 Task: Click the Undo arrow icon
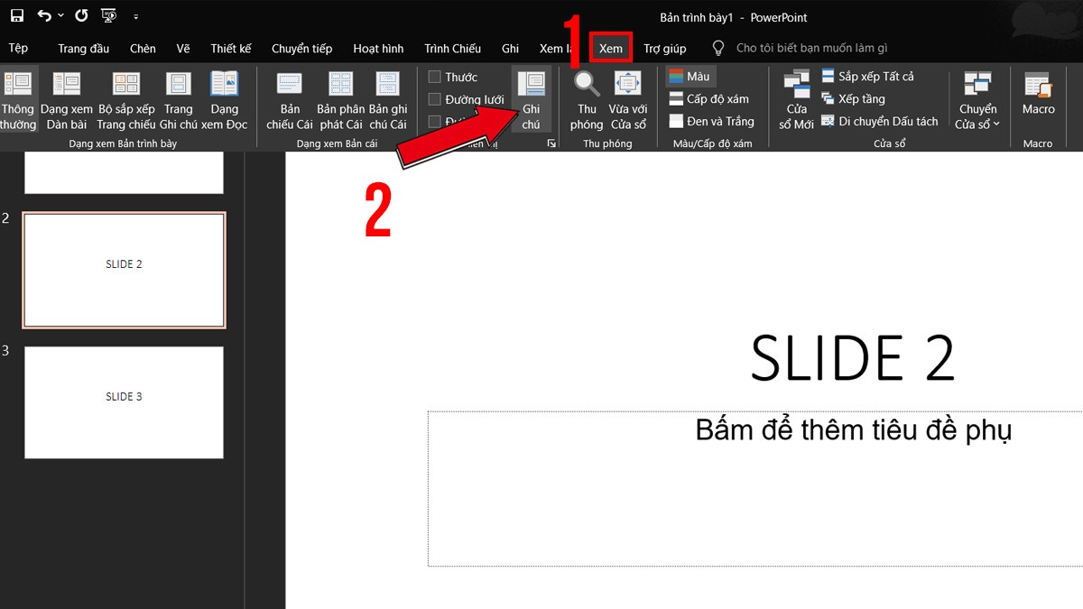pos(44,16)
